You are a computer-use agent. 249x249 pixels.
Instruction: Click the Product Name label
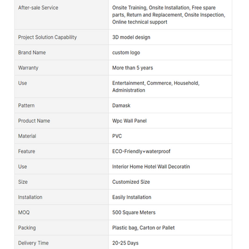click(34, 121)
